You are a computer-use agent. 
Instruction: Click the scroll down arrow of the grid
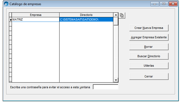tap(116, 80)
